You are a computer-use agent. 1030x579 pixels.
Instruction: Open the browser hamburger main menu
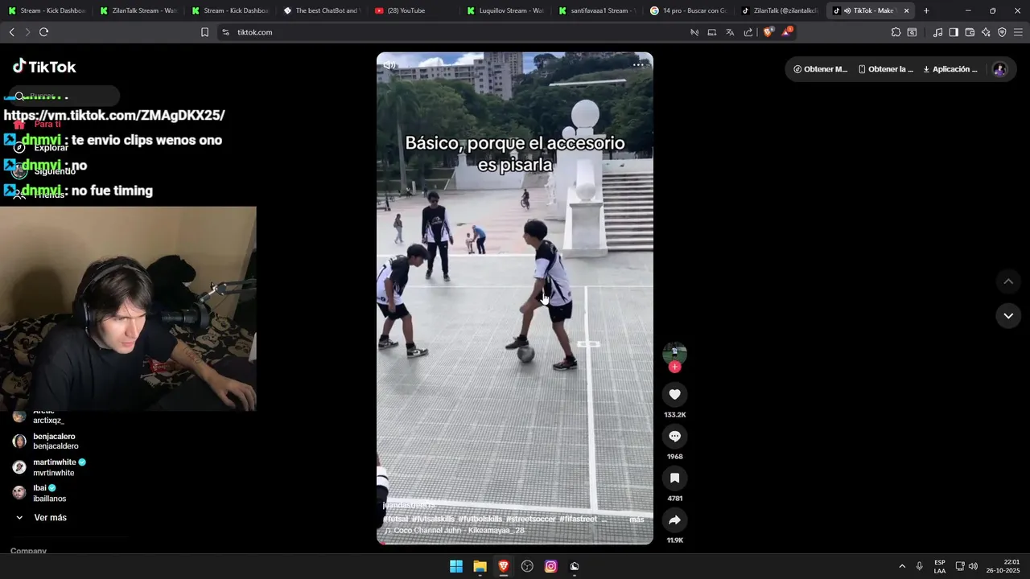tap(1018, 32)
